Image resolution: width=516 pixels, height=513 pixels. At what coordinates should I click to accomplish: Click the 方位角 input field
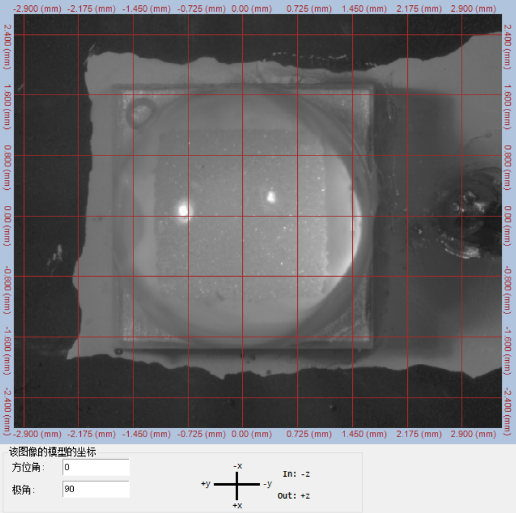pos(96,467)
